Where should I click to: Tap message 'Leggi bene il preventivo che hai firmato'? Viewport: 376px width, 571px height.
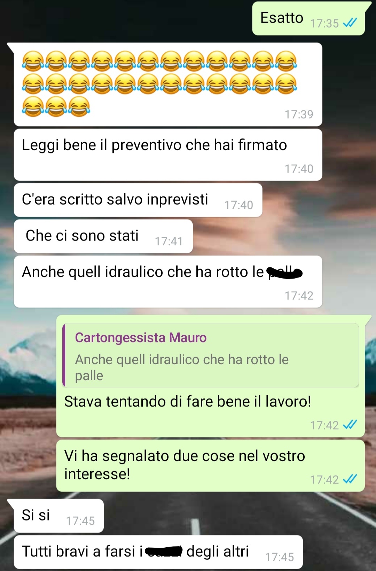tap(168, 155)
